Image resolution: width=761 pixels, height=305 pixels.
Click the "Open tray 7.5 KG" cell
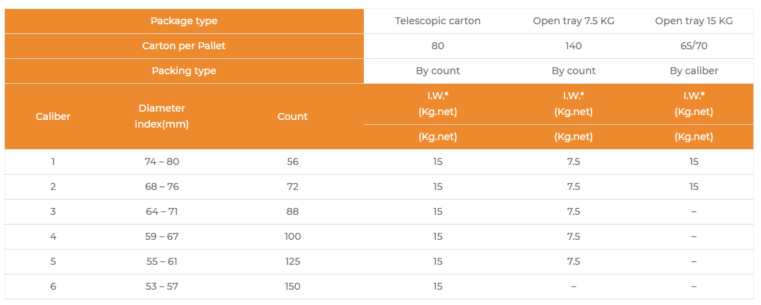(574, 21)
